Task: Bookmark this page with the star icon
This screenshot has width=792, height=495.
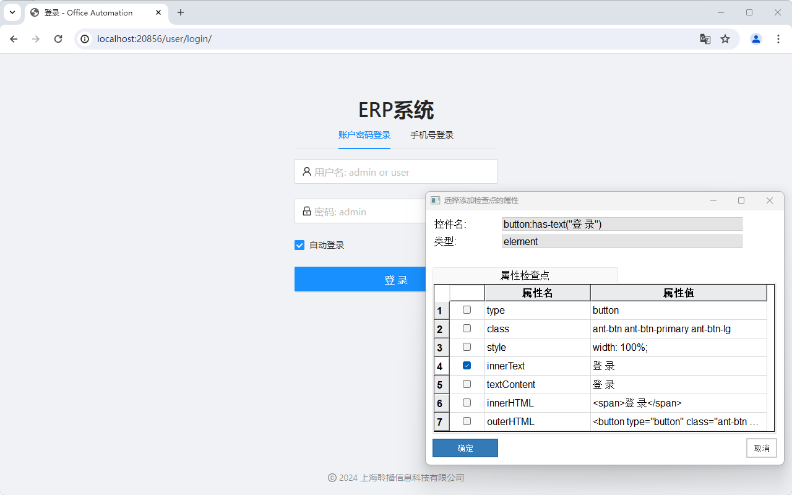Action: [725, 39]
